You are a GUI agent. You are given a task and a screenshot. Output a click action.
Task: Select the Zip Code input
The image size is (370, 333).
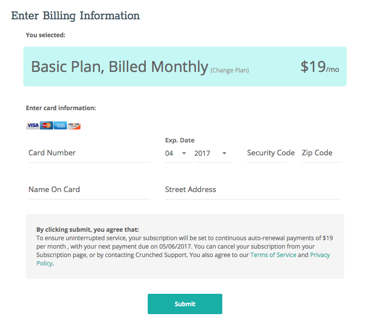pos(322,153)
